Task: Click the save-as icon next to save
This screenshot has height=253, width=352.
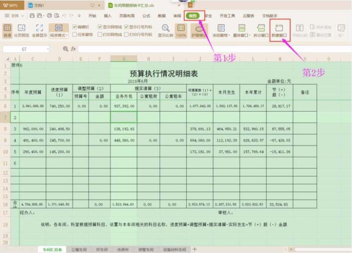Action: click(x=40, y=15)
